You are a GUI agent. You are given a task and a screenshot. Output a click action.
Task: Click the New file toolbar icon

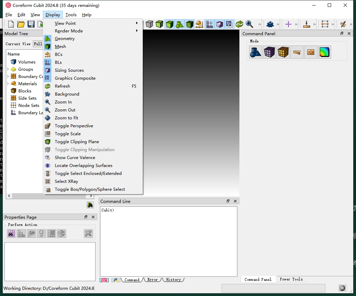click(x=11, y=24)
